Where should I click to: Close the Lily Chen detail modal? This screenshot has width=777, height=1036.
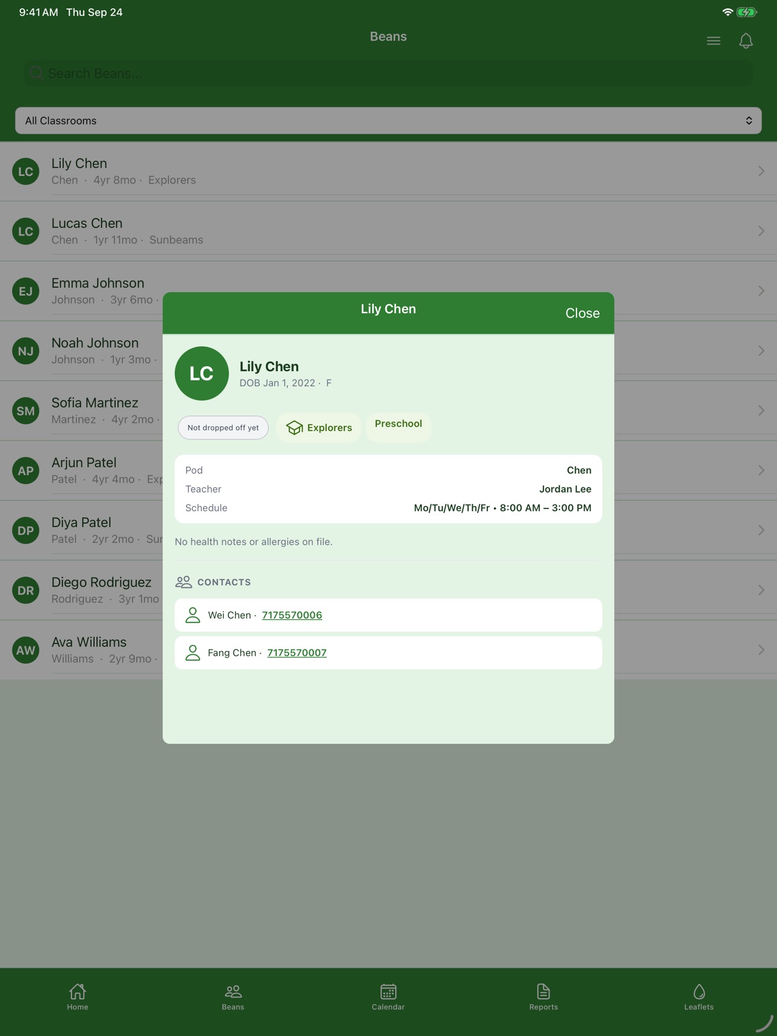point(582,313)
